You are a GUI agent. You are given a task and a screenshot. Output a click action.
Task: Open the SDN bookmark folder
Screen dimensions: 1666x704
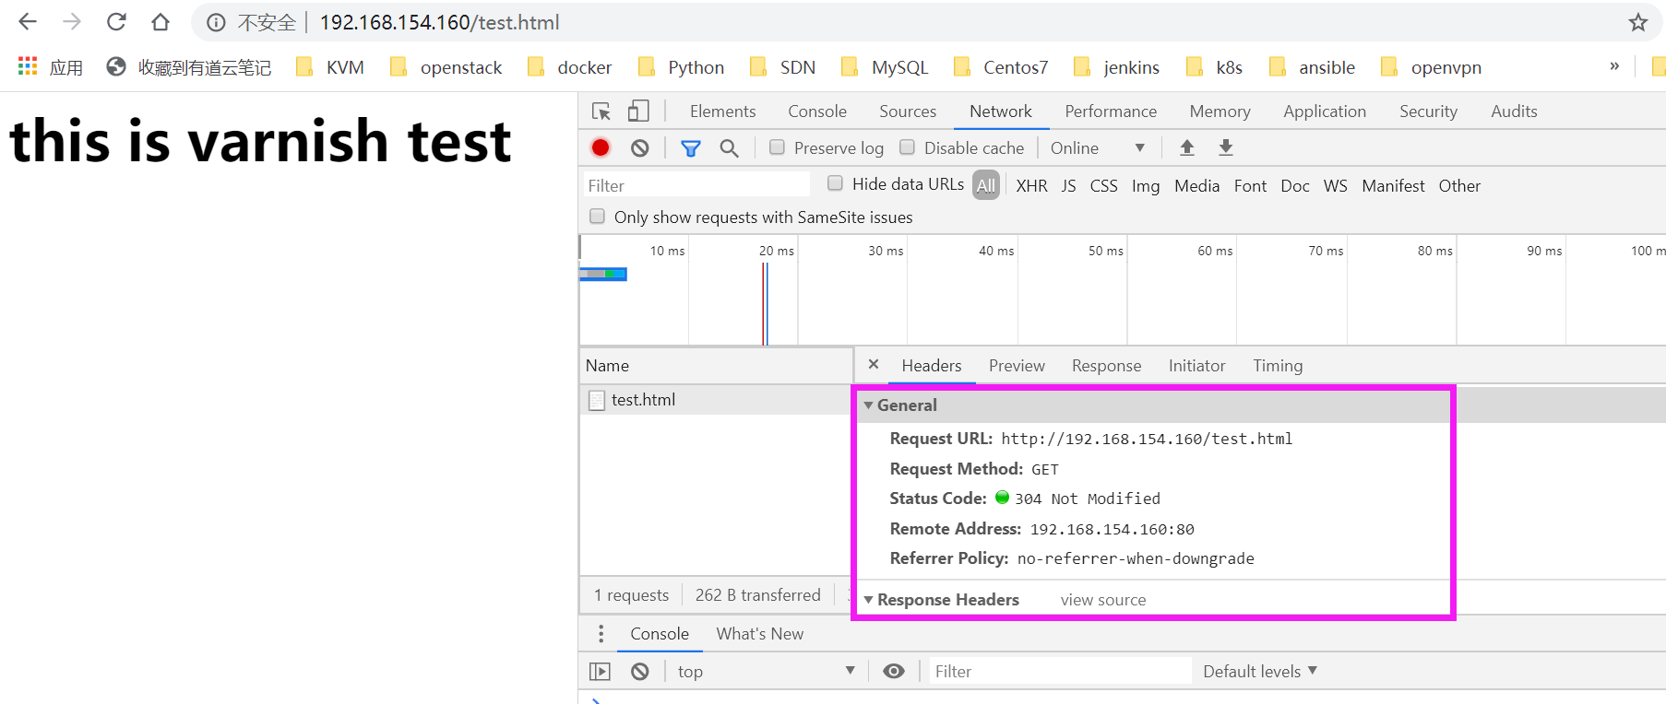pos(782,67)
